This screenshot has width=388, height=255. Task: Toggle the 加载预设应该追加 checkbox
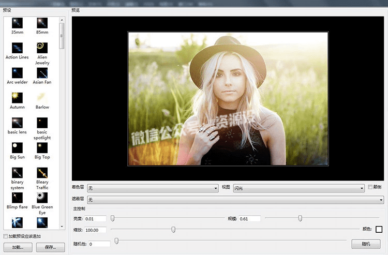[x=6, y=236]
